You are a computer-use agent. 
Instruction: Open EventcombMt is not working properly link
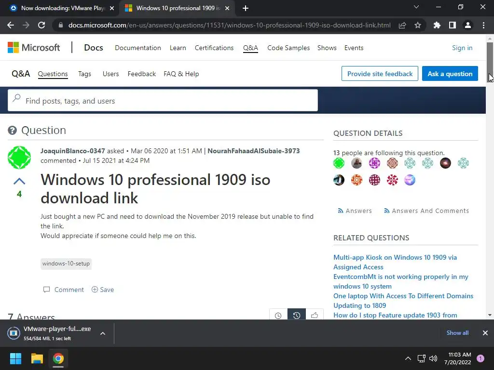coord(401,281)
